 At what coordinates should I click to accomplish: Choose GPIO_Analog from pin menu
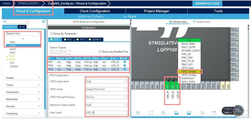[189, 75]
